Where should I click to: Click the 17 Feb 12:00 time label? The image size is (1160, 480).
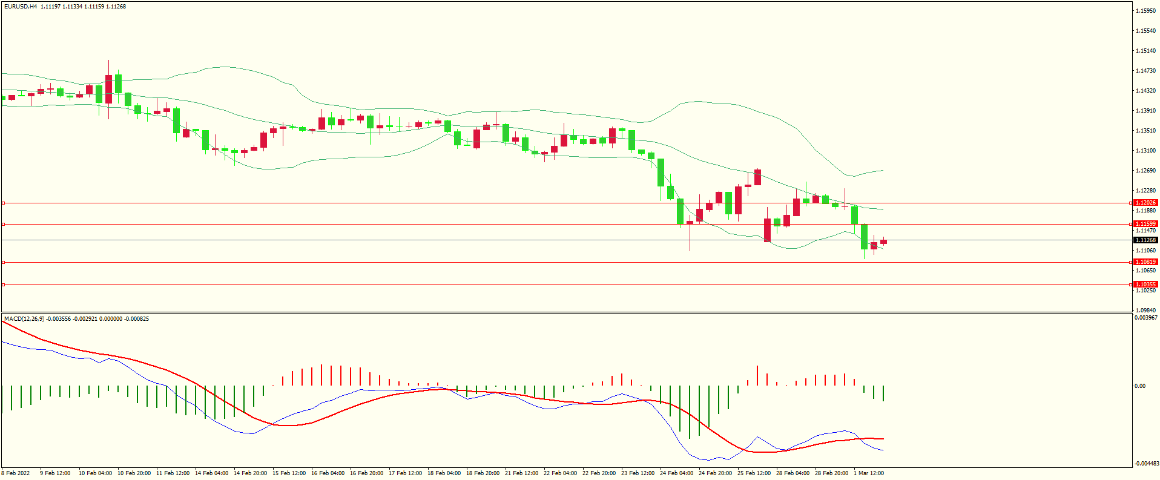pyautogui.click(x=405, y=473)
